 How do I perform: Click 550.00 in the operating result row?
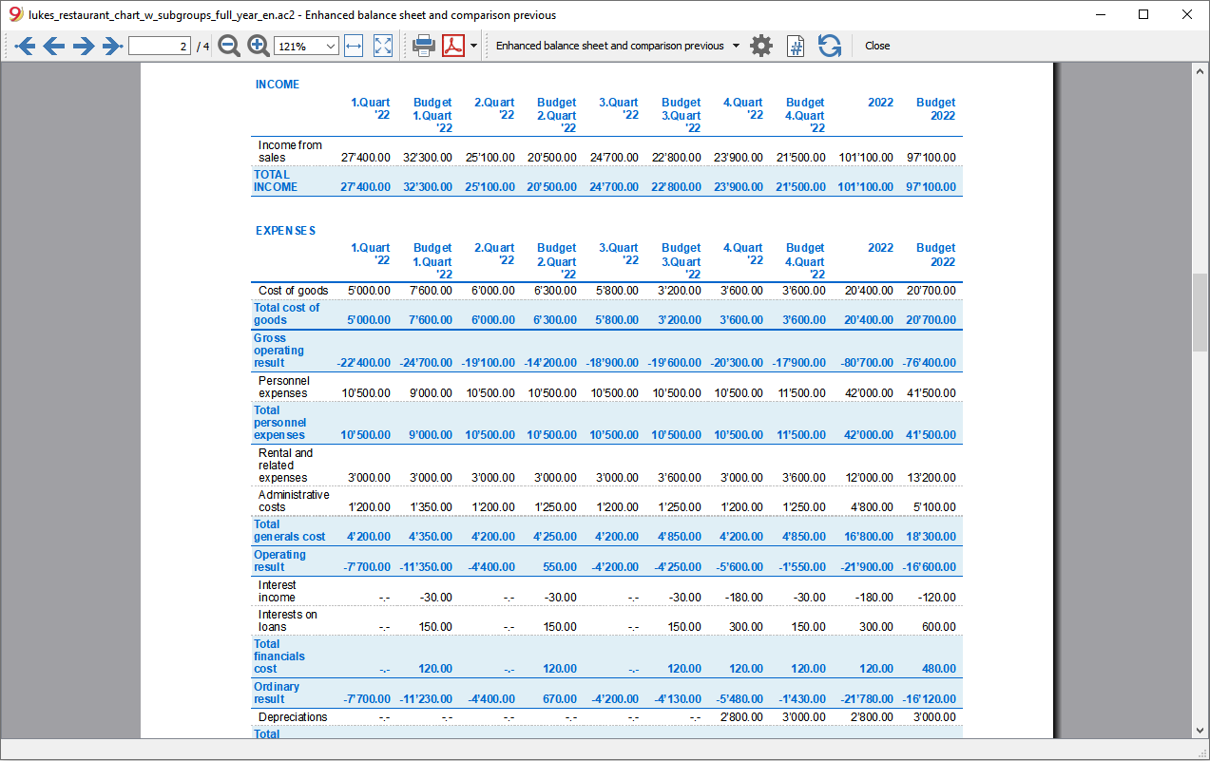[x=558, y=567]
